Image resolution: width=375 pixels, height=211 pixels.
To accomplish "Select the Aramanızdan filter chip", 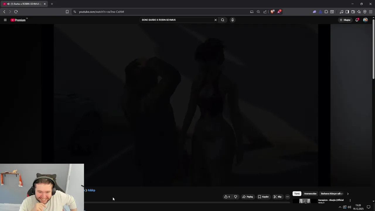I will click(x=310, y=194).
